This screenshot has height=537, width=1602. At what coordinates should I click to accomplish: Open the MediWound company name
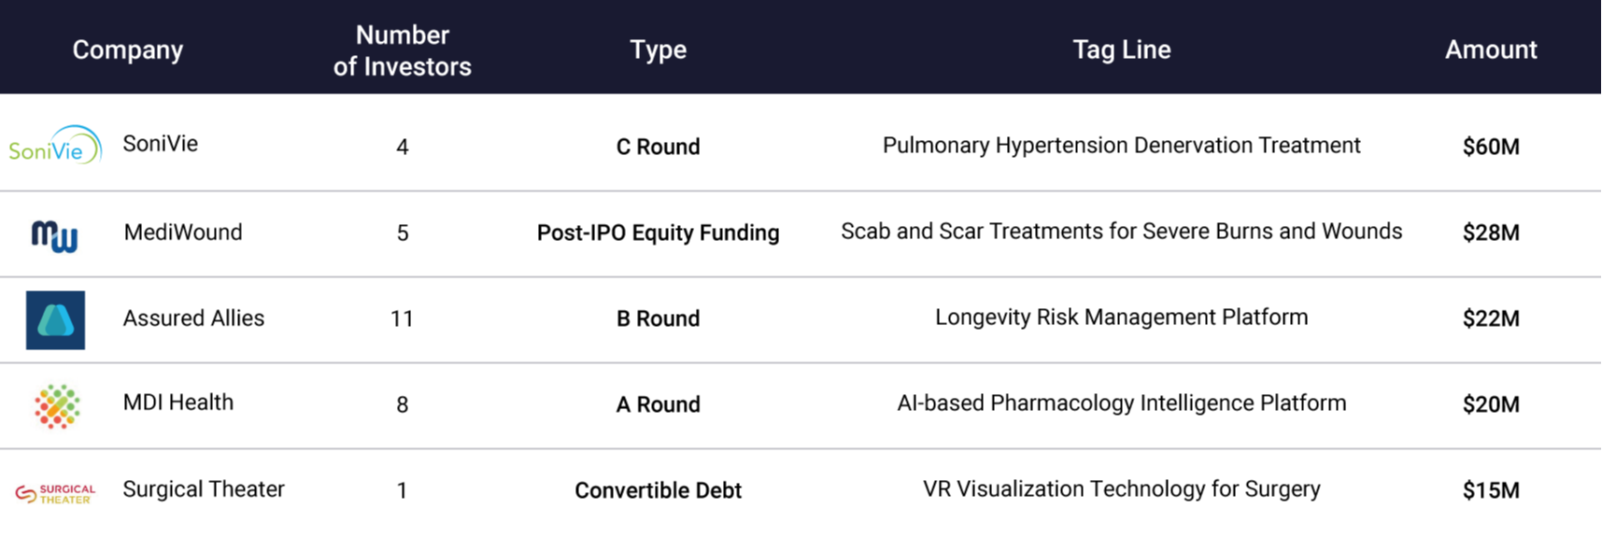(x=183, y=233)
